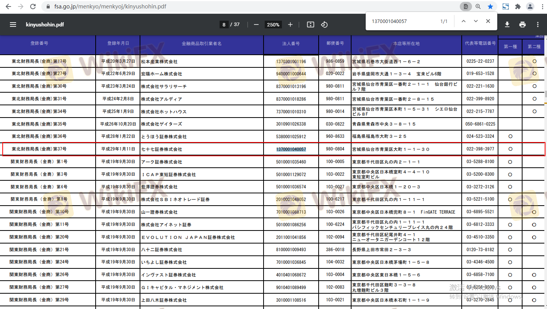547x309 pixels.
Task: Open the PDF sidebar hamburger menu
Action: coord(13,25)
